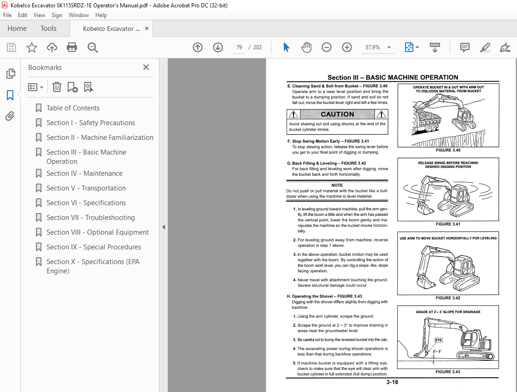Click page number '3-16' at page bottom
The height and width of the screenshot is (392, 517).
(393, 382)
